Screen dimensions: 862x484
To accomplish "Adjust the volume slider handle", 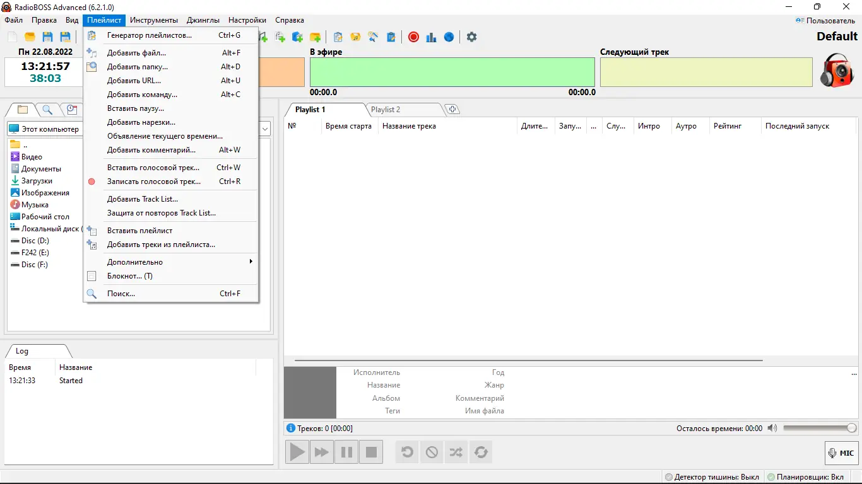I will pos(852,428).
